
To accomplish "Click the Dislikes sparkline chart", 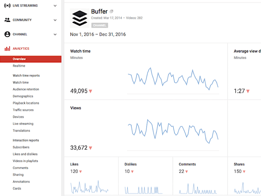I will [144, 190].
